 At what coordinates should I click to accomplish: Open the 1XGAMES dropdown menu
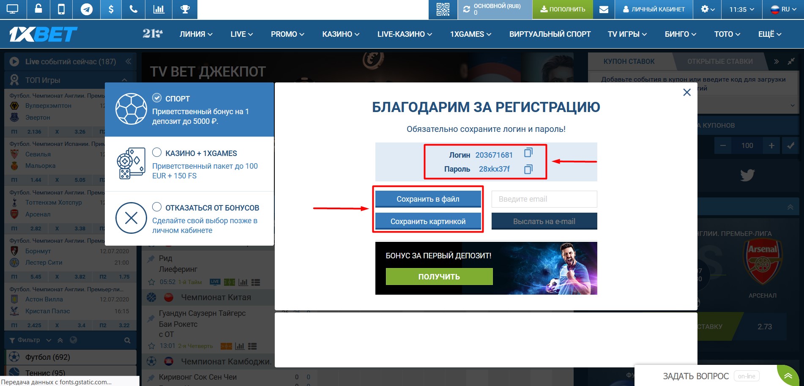pos(470,34)
